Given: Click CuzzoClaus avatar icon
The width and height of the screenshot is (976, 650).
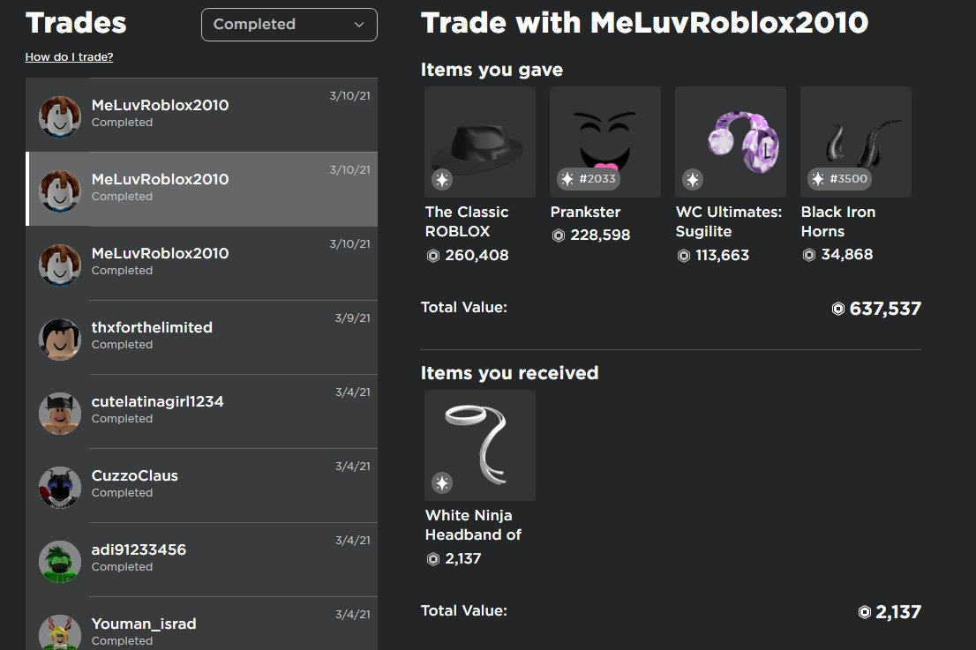Looking at the screenshot, I should pyautogui.click(x=60, y=487).
